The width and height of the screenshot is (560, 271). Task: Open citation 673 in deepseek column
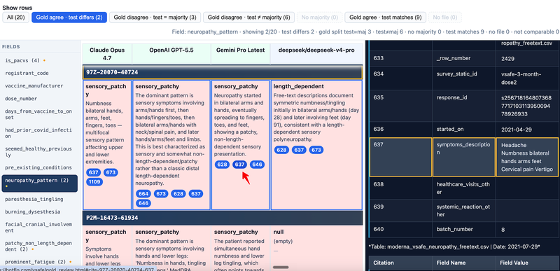pos(316,150)
